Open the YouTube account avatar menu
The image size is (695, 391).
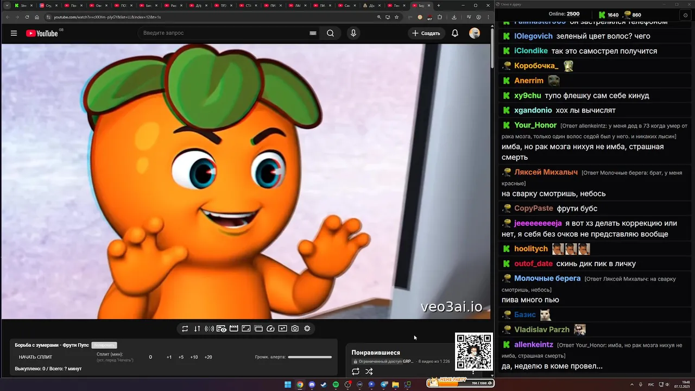475,33
